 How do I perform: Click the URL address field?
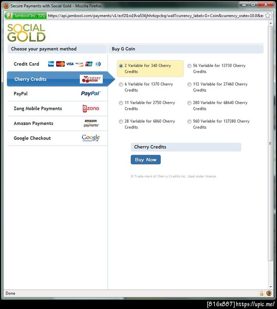(x=156, y=16)
